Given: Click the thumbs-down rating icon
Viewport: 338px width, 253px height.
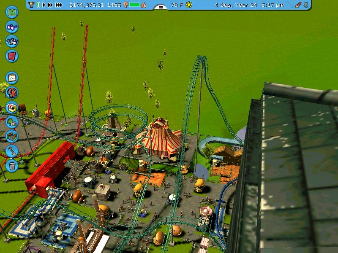Looking at the screenshot, I should coord(126,5).
